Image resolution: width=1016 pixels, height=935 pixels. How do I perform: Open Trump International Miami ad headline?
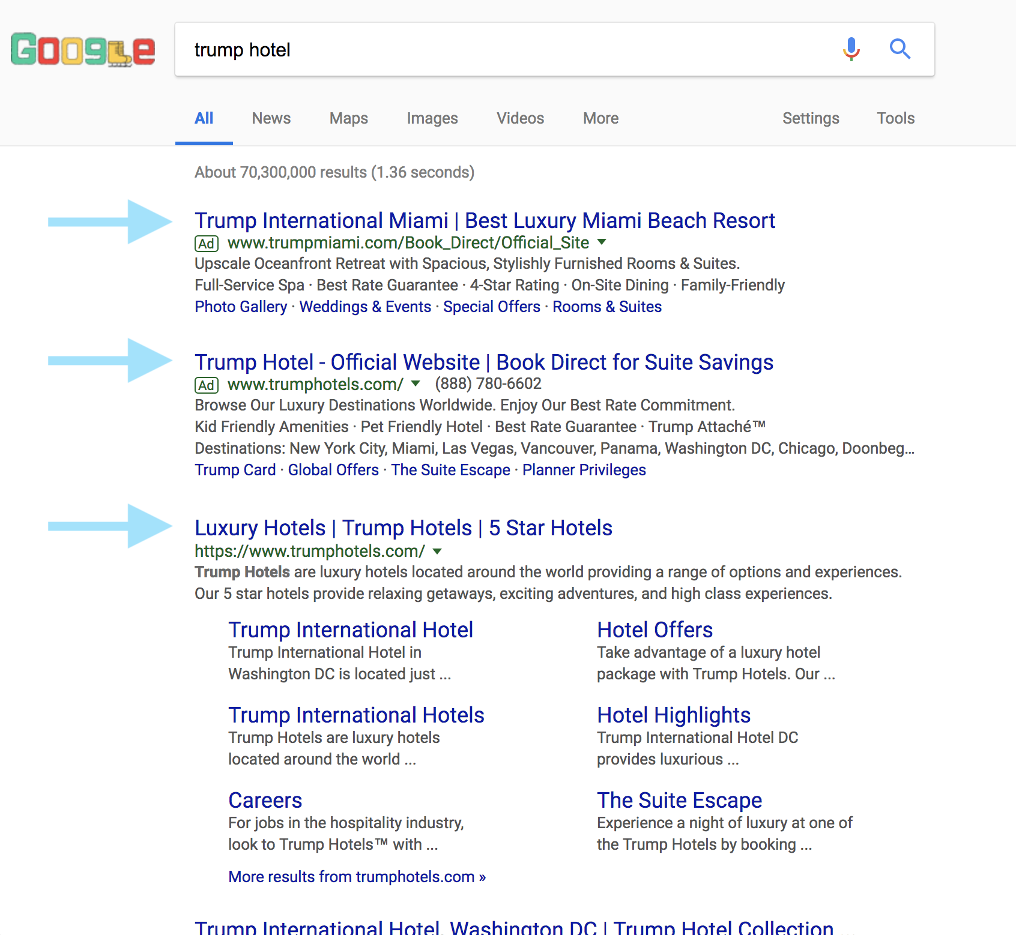485,221
